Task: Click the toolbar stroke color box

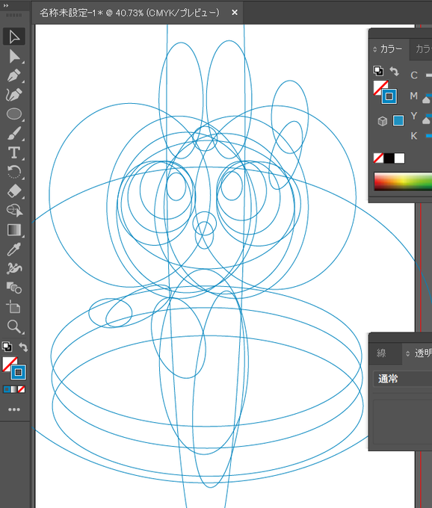Action: click(x=19, y=372)
